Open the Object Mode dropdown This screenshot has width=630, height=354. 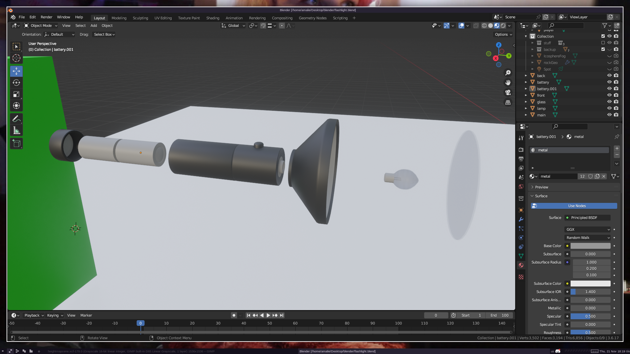pyautogui.click(x=41, y=26)
